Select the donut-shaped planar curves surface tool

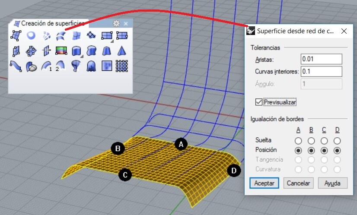click(x=31, y=35)
